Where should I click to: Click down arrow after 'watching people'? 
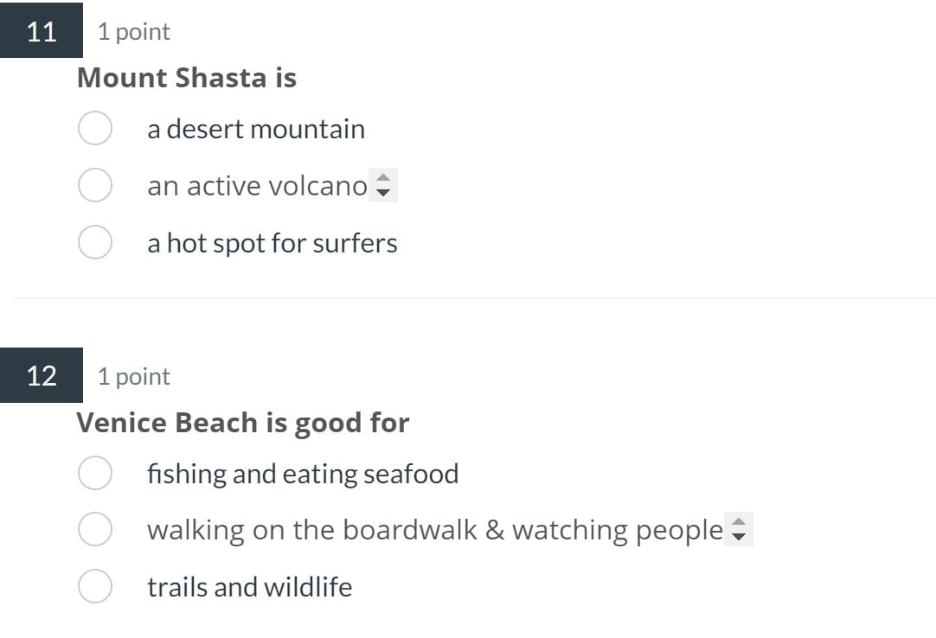(x=739, y=537)
